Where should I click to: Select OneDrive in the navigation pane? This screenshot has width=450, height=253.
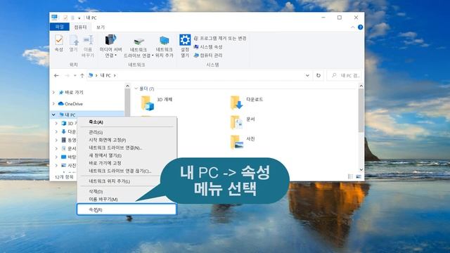point(70,104)
